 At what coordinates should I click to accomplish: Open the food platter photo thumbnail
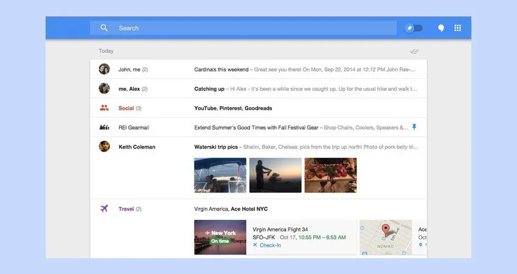click(330, 175)
